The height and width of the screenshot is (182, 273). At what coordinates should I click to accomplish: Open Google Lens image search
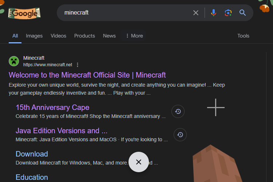pyautogui.click(x=228, y=13)
